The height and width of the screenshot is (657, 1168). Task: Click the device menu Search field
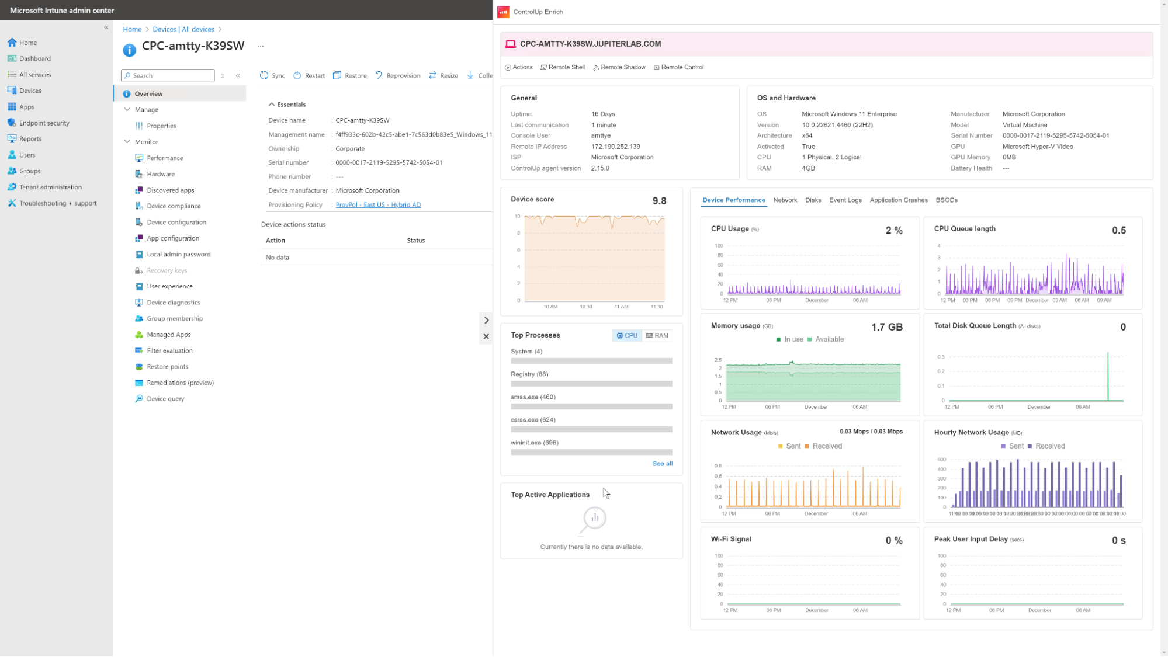coord(168,76)
